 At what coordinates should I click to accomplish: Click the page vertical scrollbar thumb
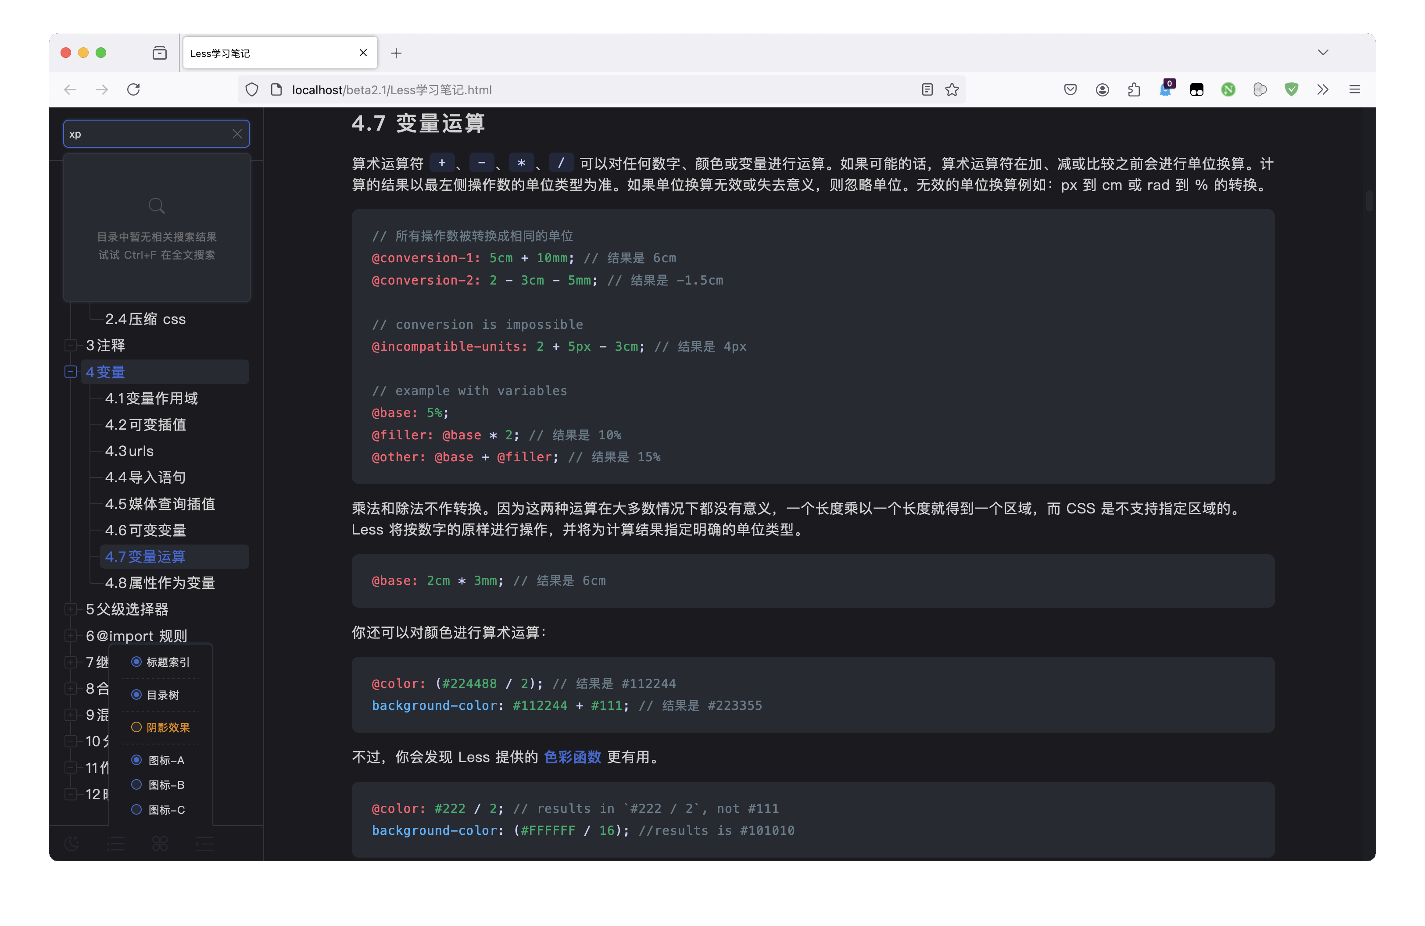coord(1369,200)
